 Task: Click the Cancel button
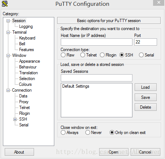pyautogui.click(x=145, y=152)
